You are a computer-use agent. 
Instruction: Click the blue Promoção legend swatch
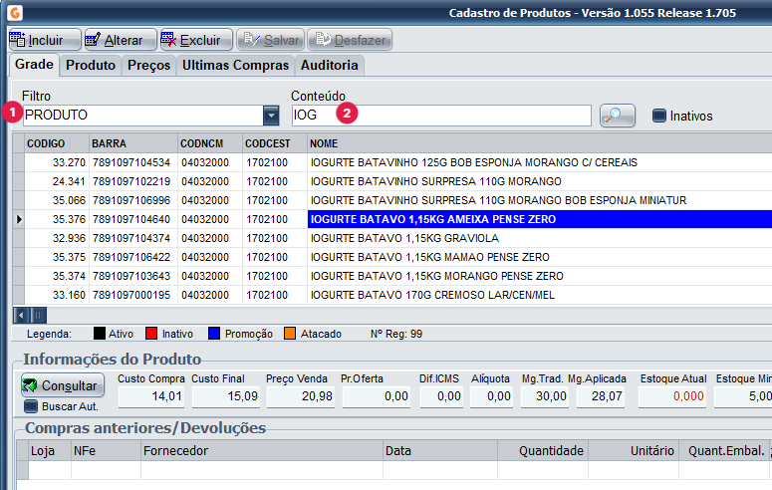click(x=214, y=334)
